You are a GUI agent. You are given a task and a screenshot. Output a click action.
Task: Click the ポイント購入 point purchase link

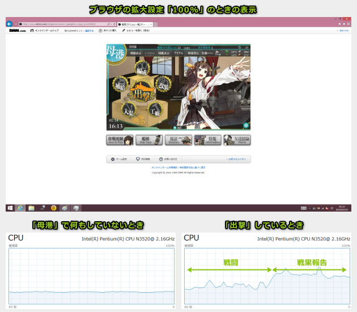pos(108,31)
